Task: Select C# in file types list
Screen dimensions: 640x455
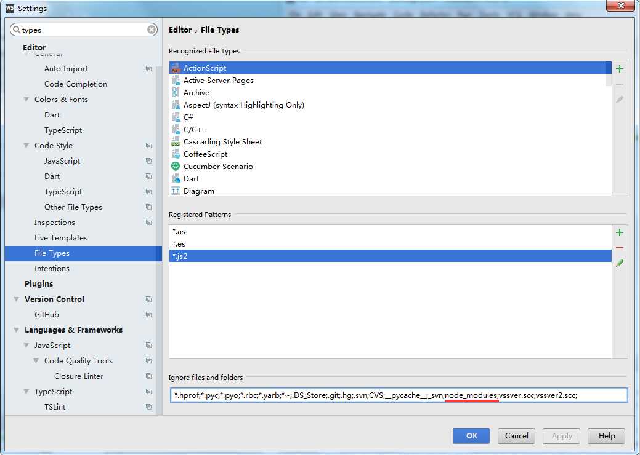Action: tap(390, 117)
